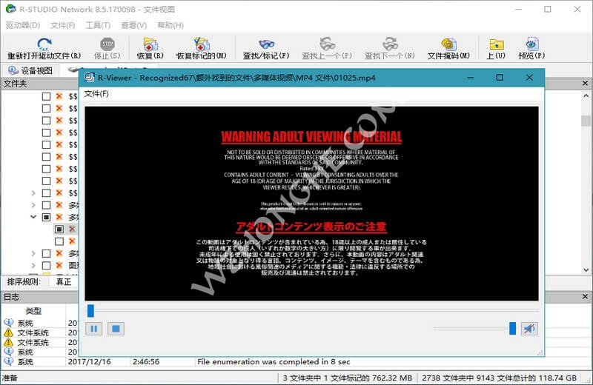This screenshot has height=385, width=593.
Task: Open R-Viewer 文件(F) menu
Action: (x=96, y=94)
